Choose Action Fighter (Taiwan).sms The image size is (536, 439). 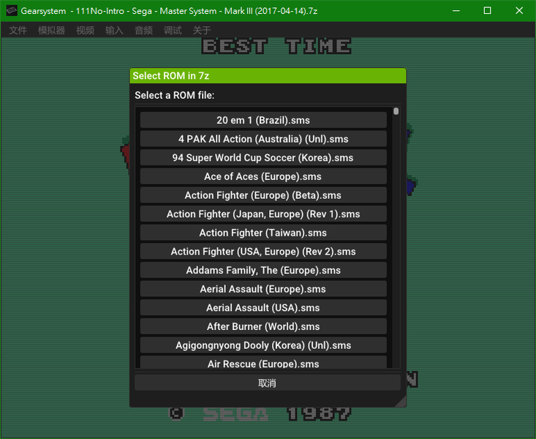tap(263, 233)
